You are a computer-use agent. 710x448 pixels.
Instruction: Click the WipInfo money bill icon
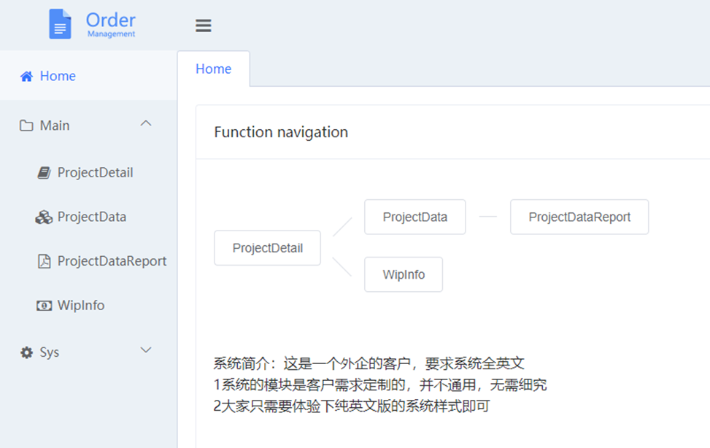pos(44,306)
